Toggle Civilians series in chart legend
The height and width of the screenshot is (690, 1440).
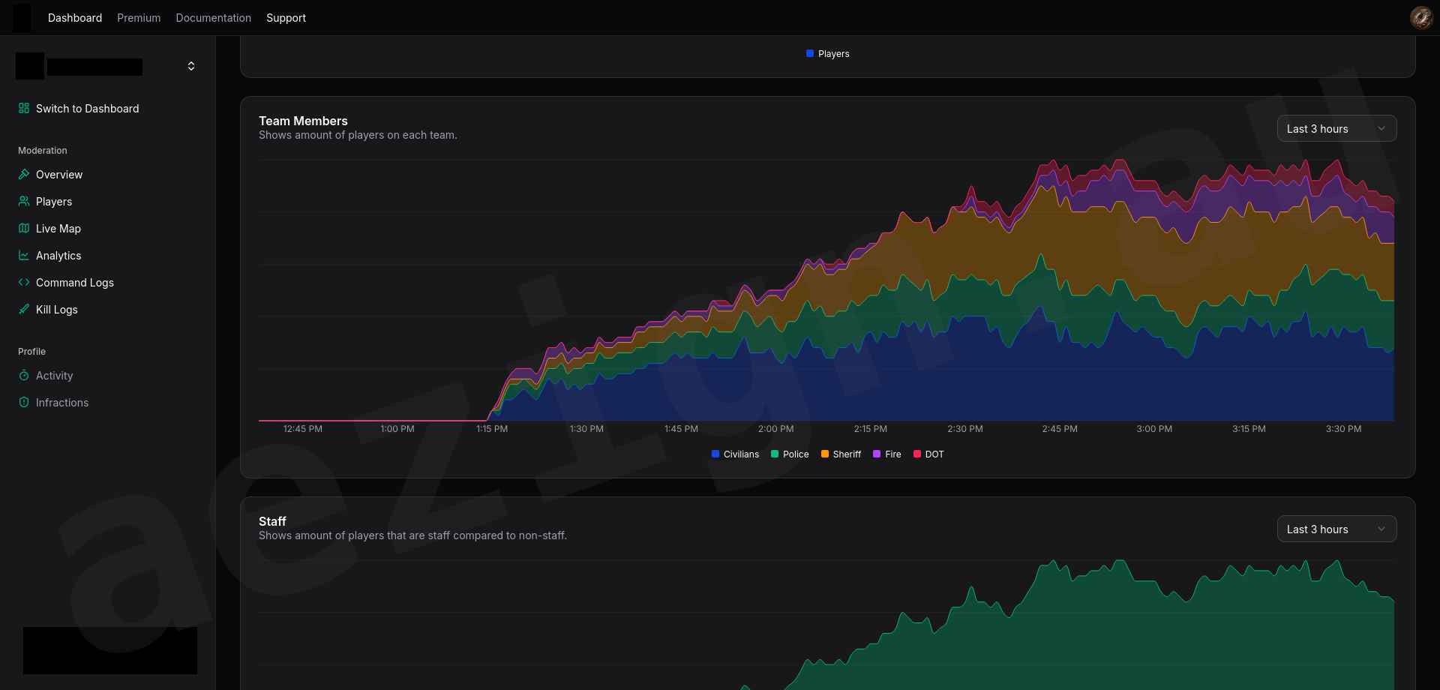[735, 454]
